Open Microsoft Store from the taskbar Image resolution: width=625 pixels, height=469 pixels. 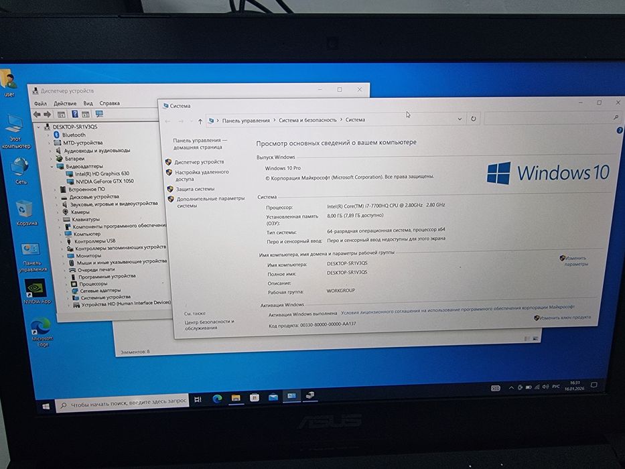tap(255, 397)
